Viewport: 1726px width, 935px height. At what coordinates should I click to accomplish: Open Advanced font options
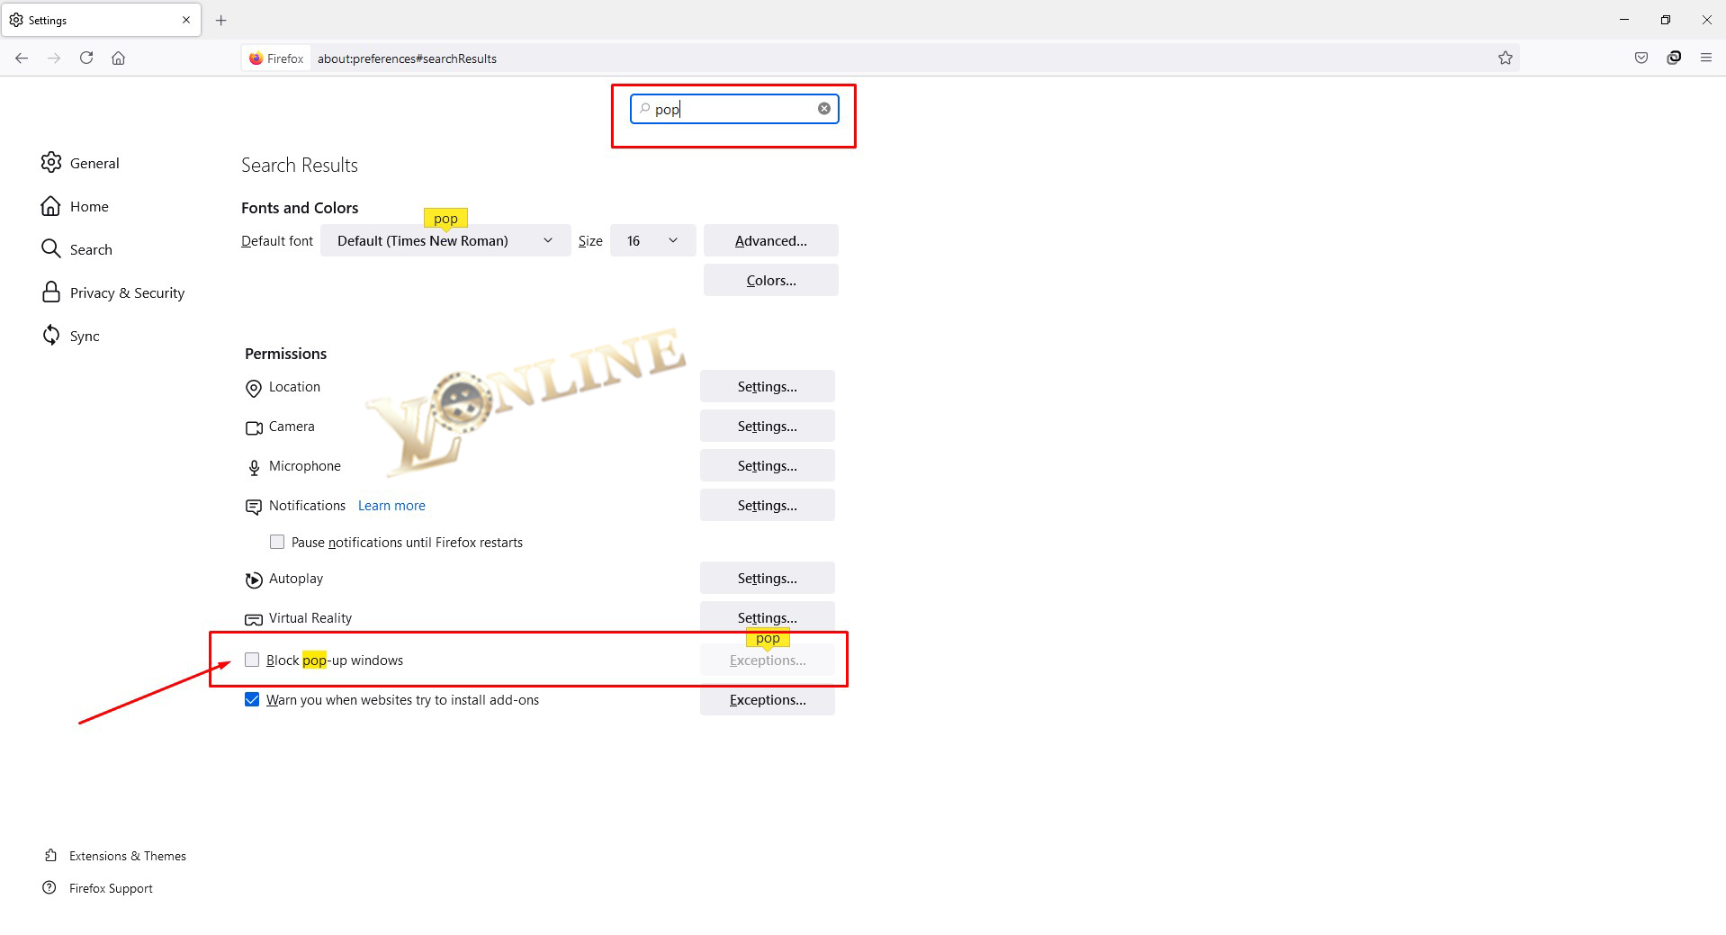pyautogui.click(x=769, y=240)
